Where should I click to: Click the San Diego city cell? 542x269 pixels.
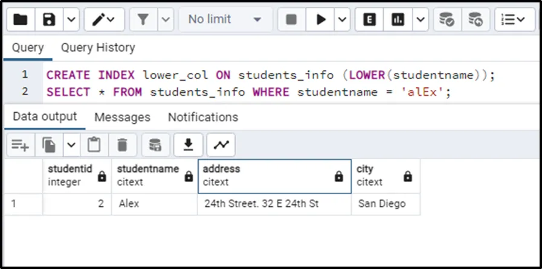(382, 204)
